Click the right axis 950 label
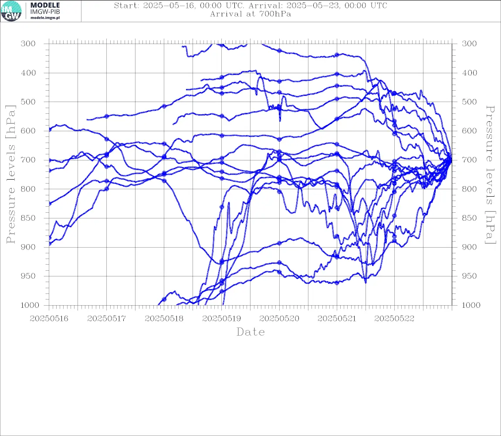 [469, 276]
